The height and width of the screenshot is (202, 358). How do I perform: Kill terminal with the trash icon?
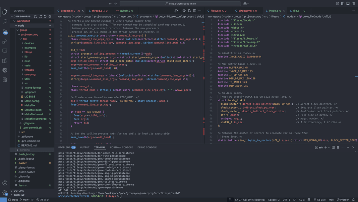tap(338, 148)
